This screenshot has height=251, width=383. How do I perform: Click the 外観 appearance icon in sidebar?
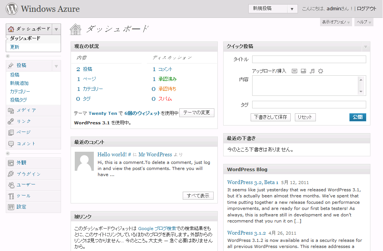tap(11, 163)
